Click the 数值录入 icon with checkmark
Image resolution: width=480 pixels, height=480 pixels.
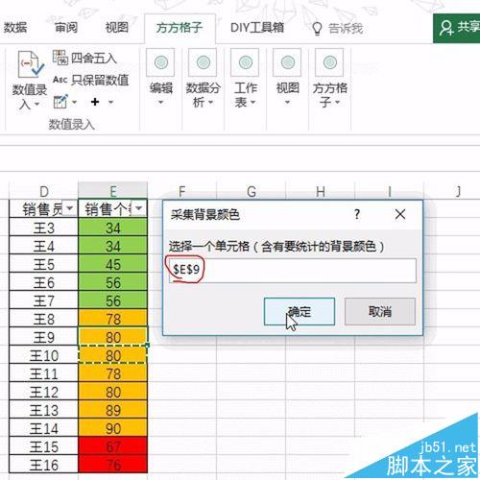pos(30,64)
